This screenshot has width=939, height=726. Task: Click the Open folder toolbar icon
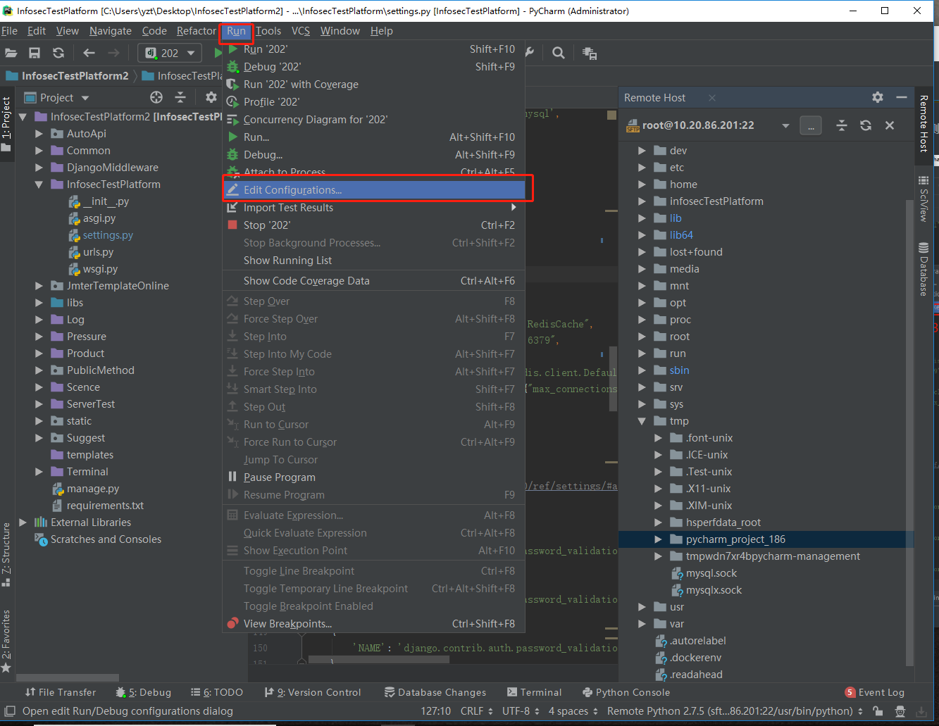[11, 53]
